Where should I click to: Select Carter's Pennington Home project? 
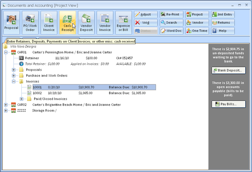(72, 52)
